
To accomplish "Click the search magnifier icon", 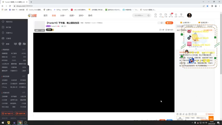I will click(148, 16).
